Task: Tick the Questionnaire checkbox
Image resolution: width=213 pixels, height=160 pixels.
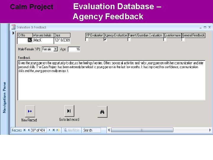Action: [x=165, y=39]
